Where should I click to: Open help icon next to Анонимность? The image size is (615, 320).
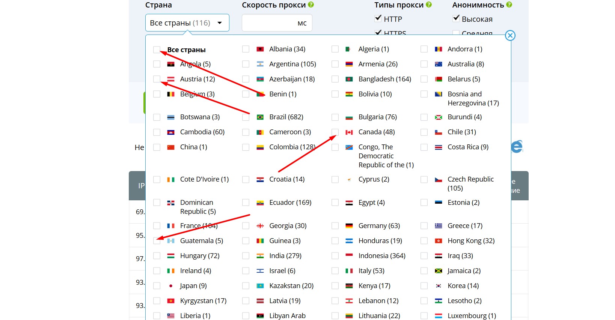click(509, 5)
